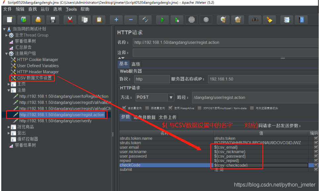
Task: Select the user/verify HTTP request node
Action: pyautogui.click(x=55, y=121)
